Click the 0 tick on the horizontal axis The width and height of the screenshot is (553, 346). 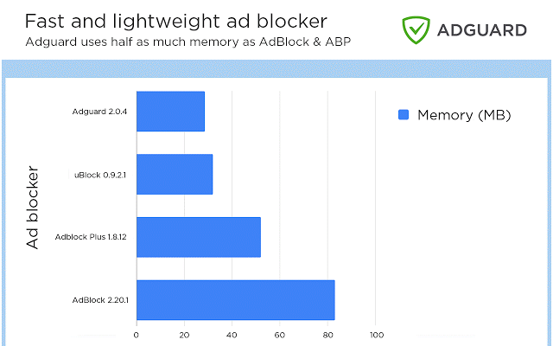[137, 335]
